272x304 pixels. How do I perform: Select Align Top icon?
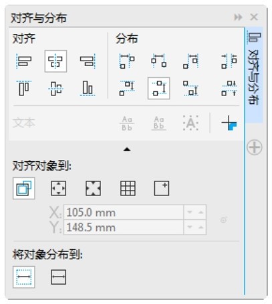point(24,88)
